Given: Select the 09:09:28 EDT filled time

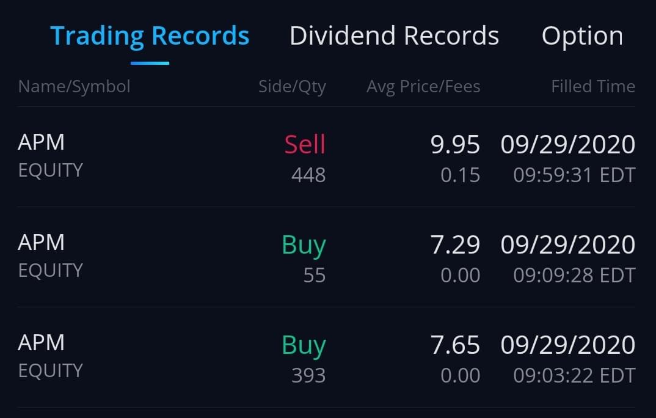Looking at the screenshot, I should [574, 276].
